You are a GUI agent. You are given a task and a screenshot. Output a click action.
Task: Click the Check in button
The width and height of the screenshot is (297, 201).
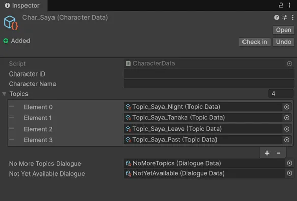coord(254,42)
